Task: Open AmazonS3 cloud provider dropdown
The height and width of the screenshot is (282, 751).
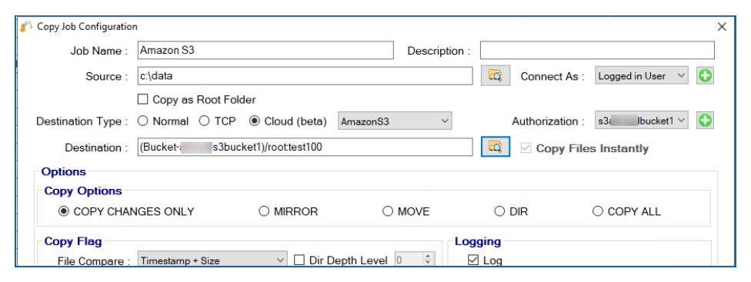Action: point(395,121)
